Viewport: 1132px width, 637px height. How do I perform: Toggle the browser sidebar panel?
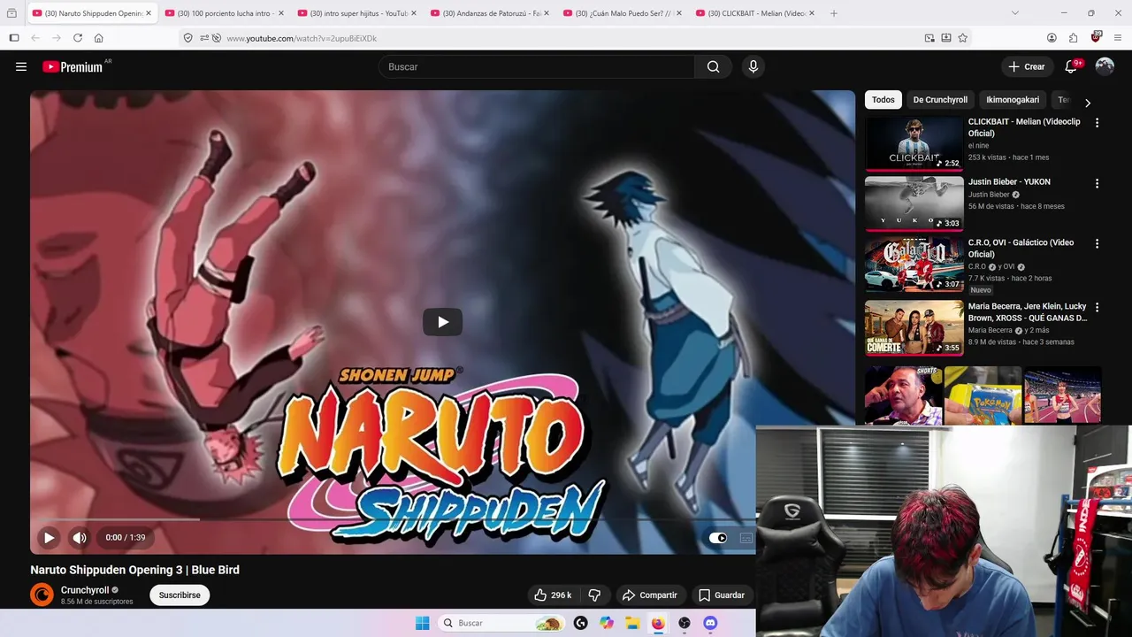pyautogui.click(x=14, y=38)
